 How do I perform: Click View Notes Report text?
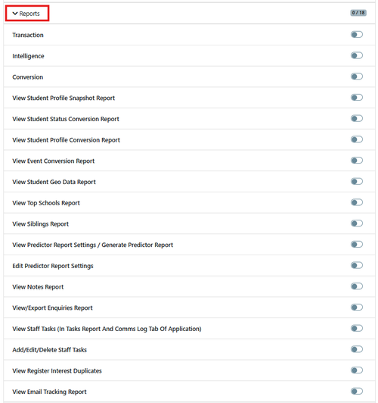(x=38, y=287)
